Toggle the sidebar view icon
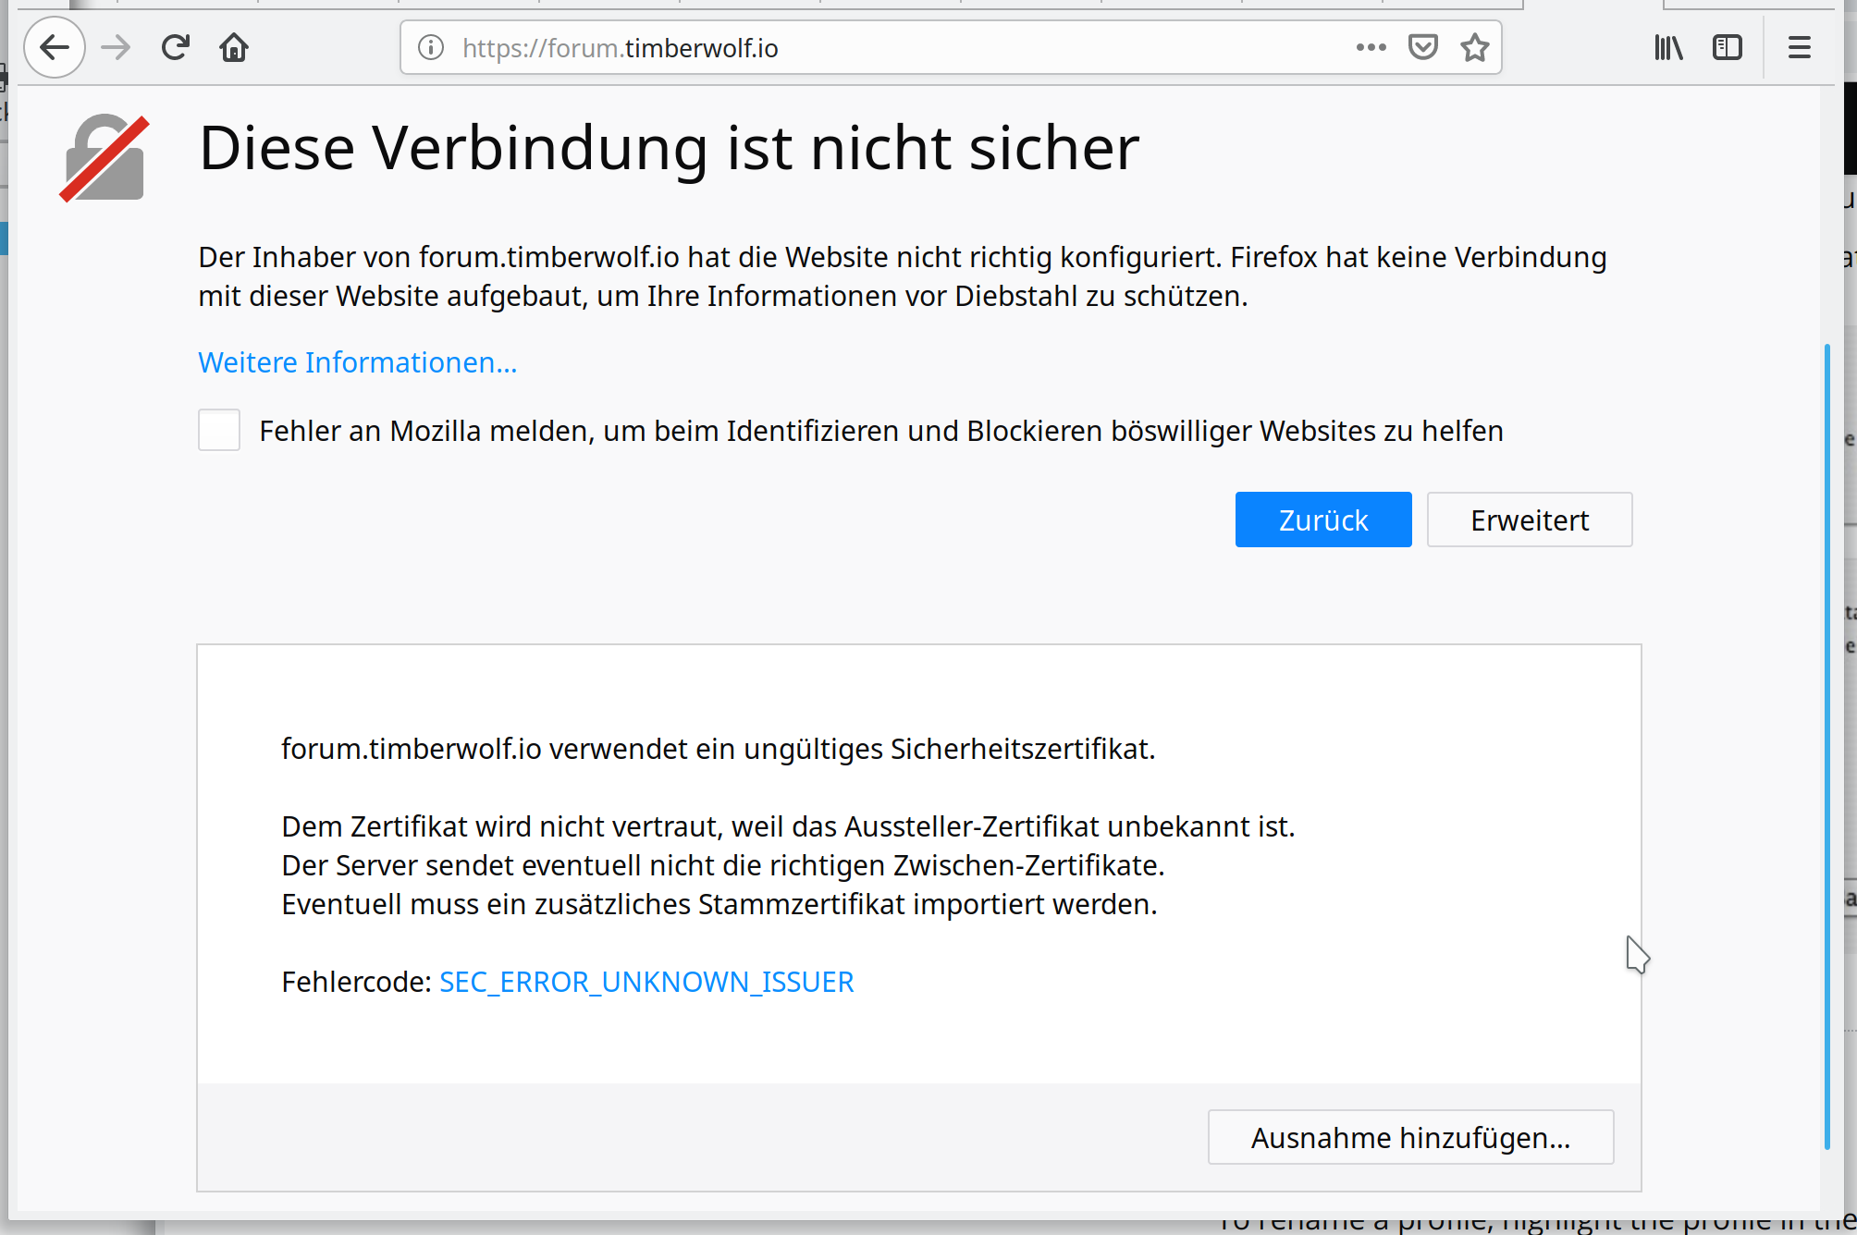 [x=1728, y=47]
